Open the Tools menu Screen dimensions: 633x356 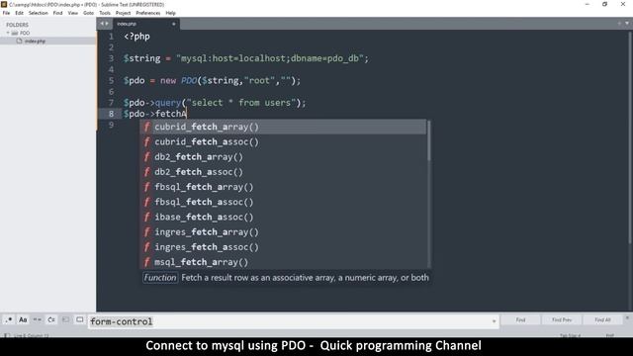coord(105,13)
